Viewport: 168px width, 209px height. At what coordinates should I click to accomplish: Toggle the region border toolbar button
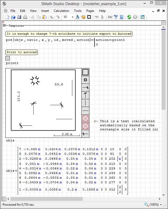89,17
